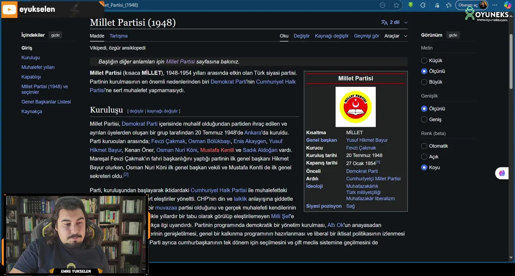The width and height of the screenshot is (515, 276).
Task: Open the favorites list star icon
Action: pos(449,5)
